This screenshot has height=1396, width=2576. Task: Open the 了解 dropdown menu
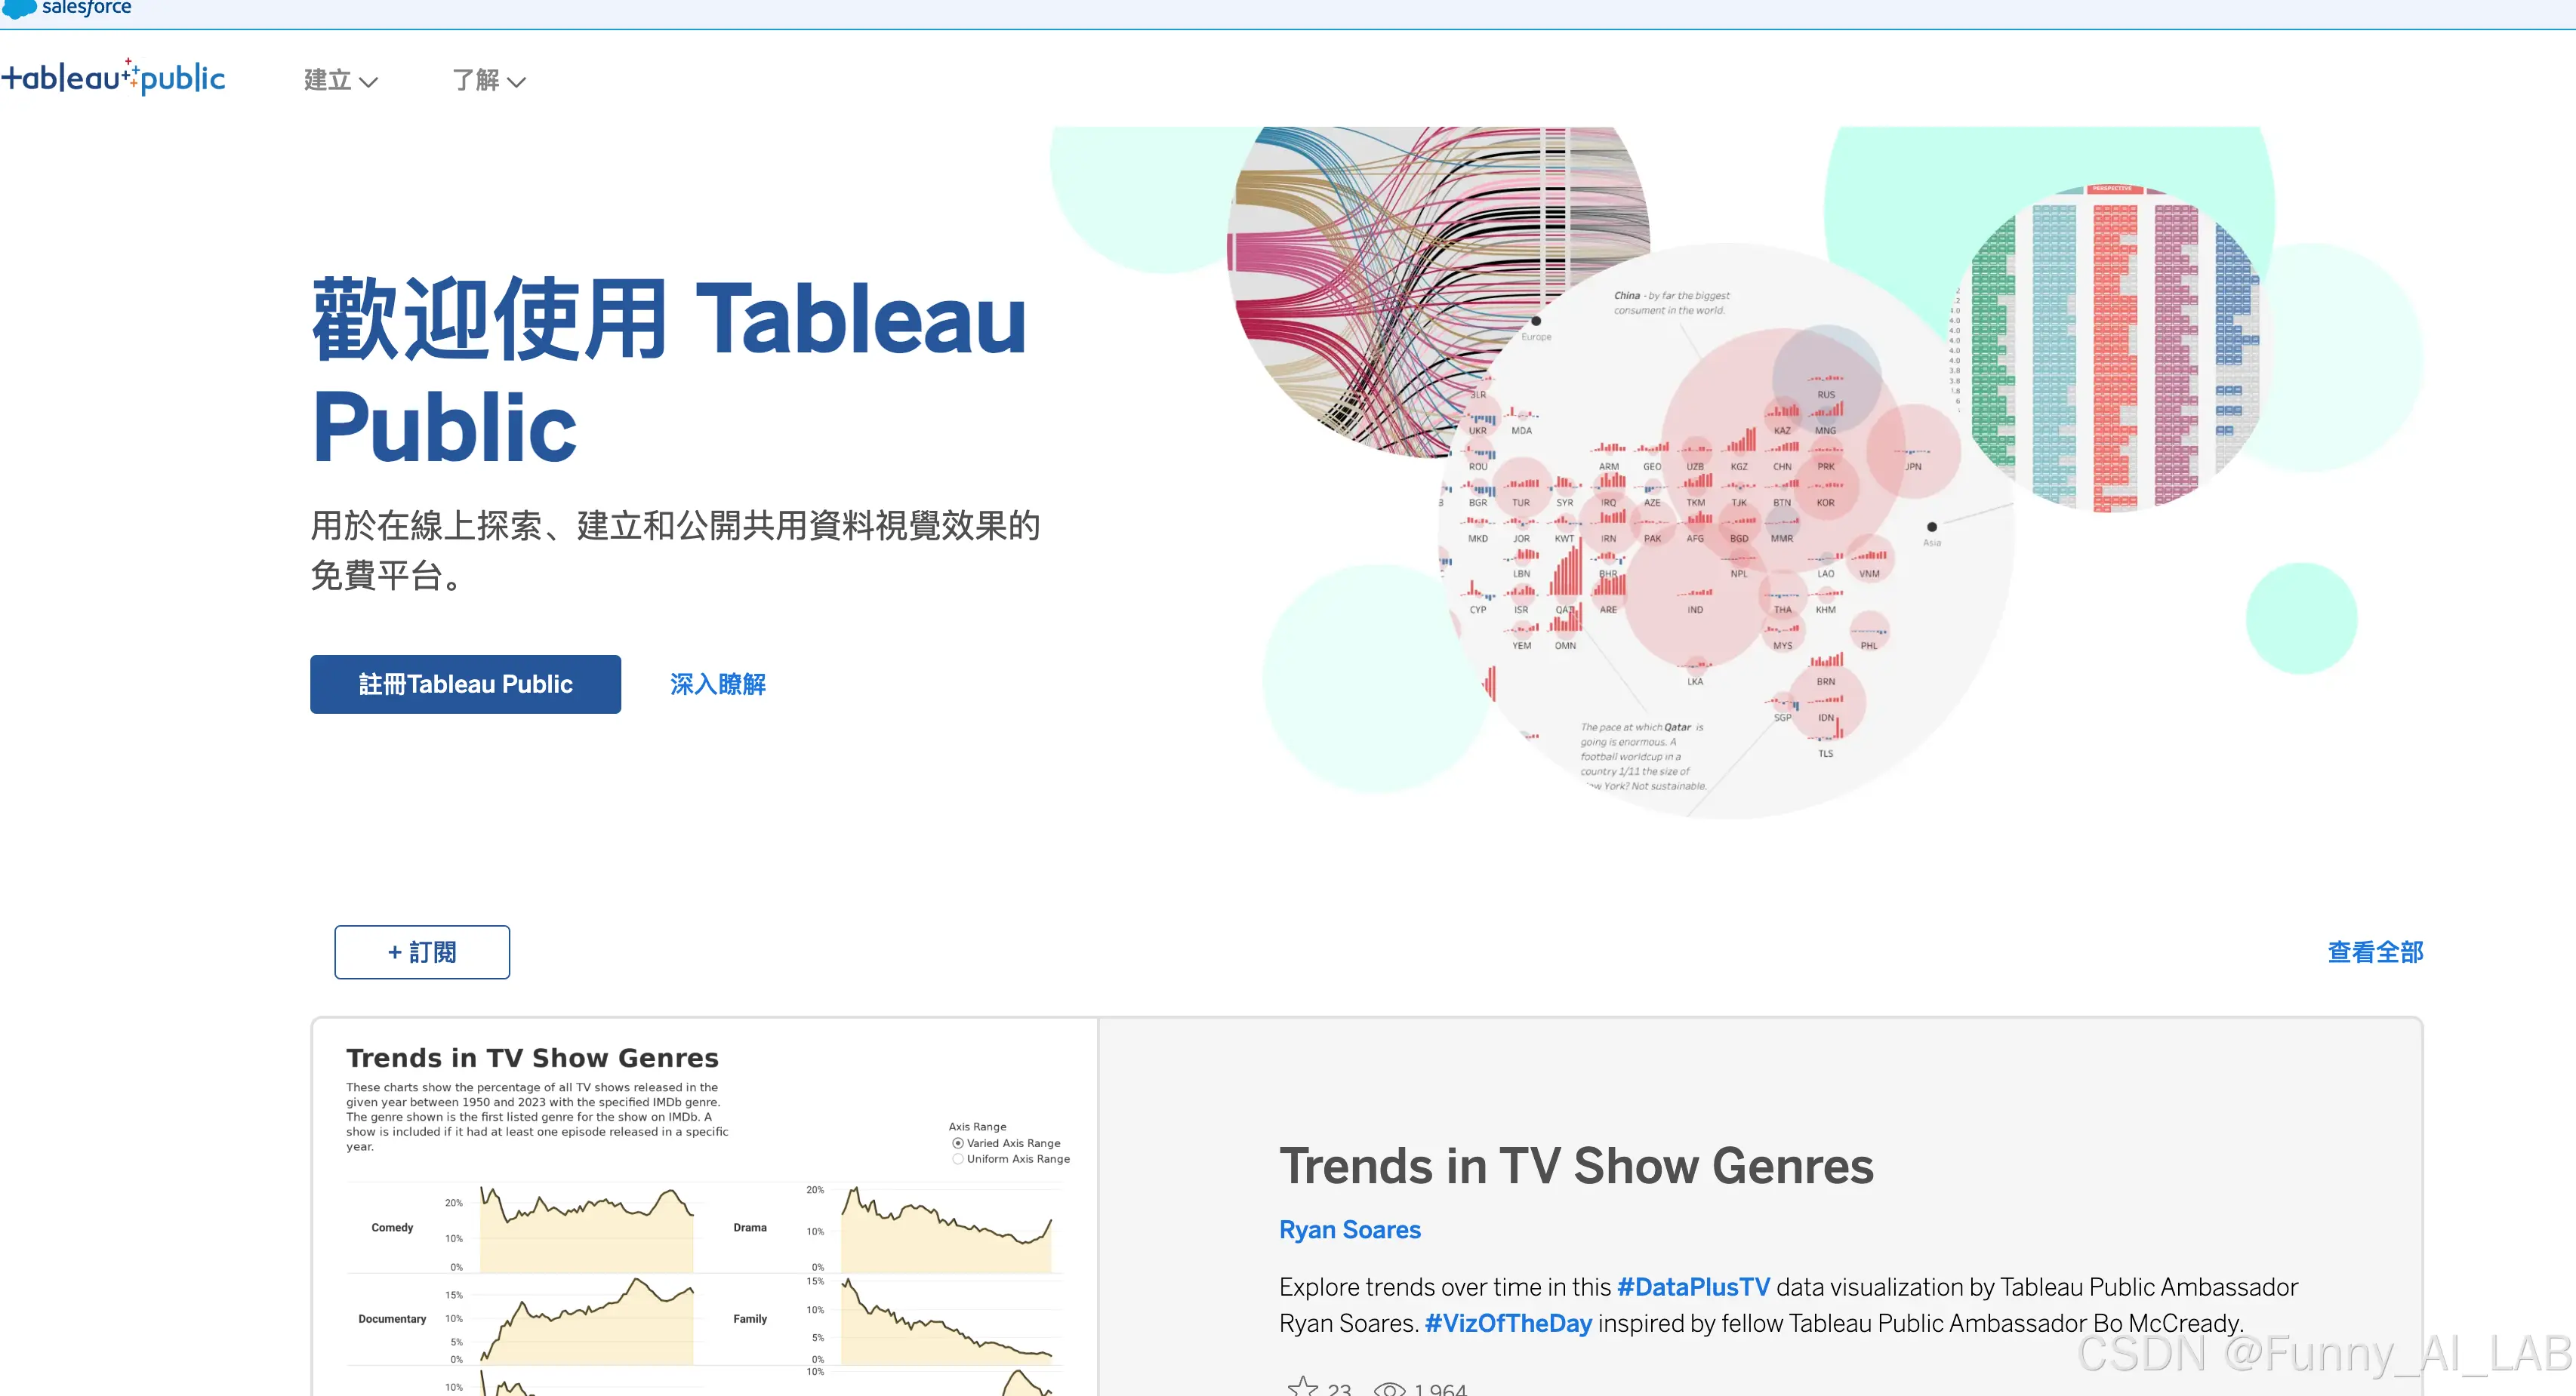pyautogui.click(x=489, y=80)
